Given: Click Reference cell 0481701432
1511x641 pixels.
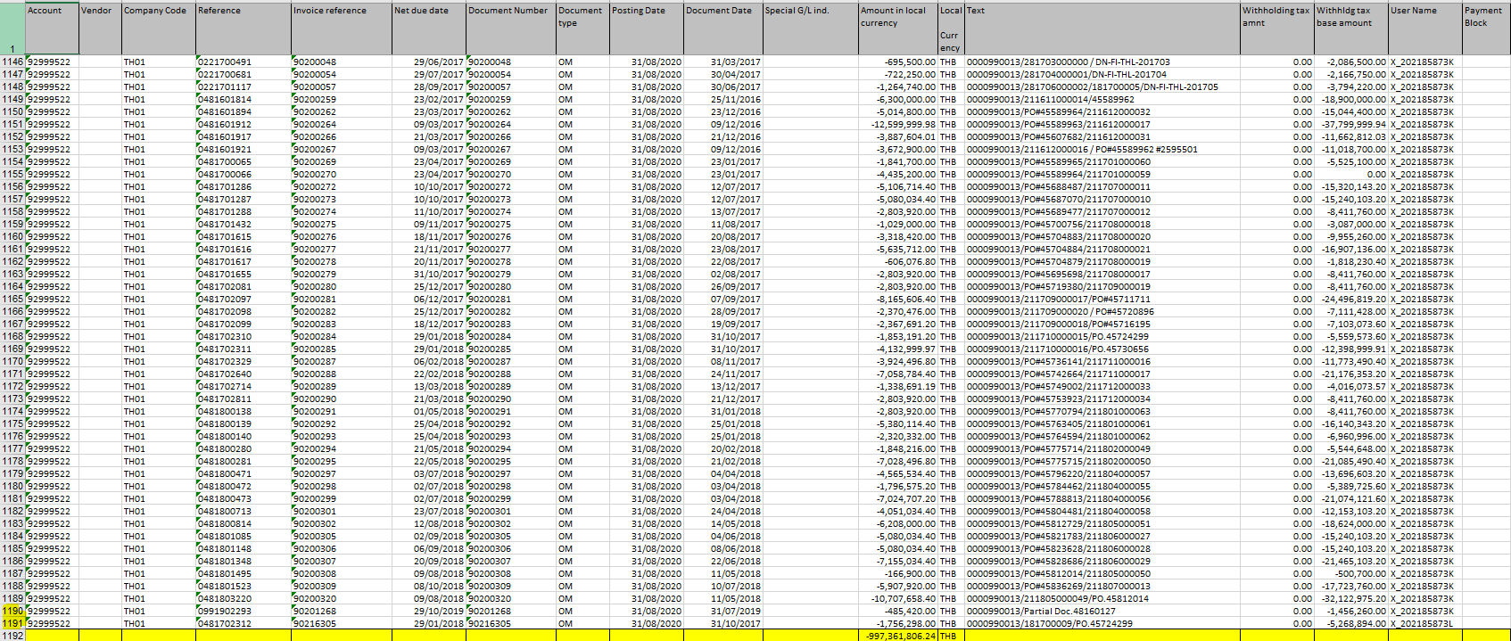Looking at the screenshot, I should [244, 225].
